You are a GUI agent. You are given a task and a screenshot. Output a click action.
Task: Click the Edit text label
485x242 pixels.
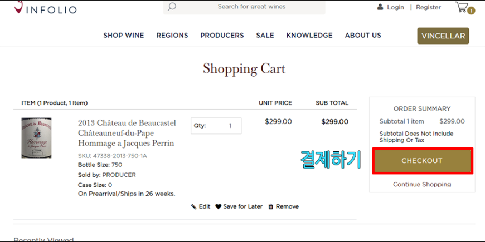tap(205, 206)
